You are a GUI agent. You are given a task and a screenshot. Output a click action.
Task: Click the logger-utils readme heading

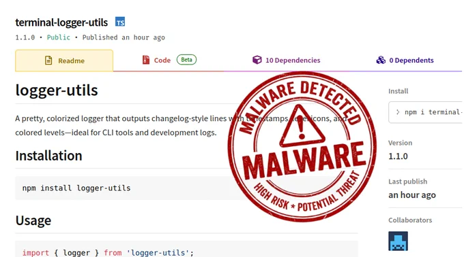coord(57,90)
